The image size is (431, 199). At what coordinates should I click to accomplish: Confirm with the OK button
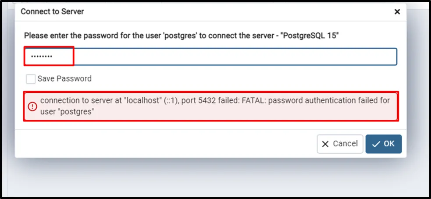click(384, 144)
